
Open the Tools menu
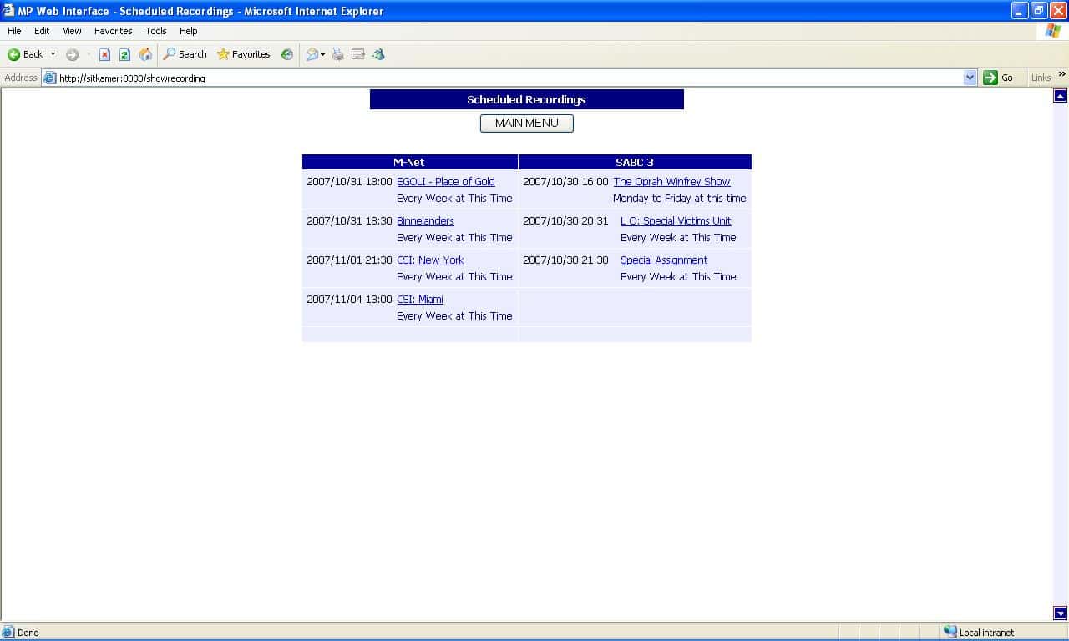click(x=156, y=31)
